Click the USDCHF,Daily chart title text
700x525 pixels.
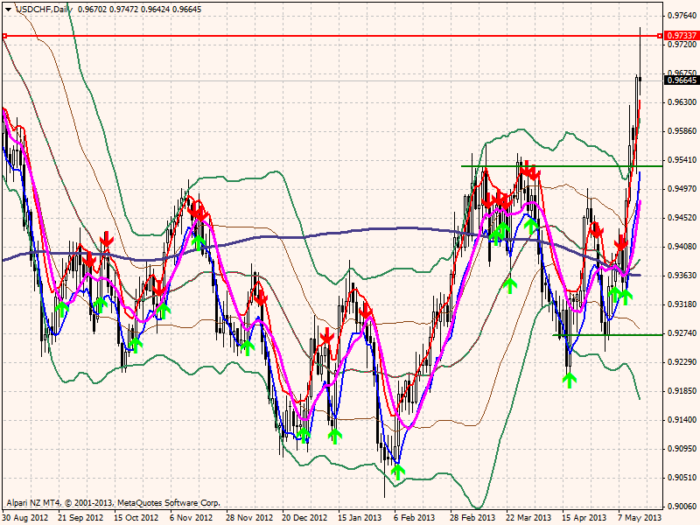44,9
